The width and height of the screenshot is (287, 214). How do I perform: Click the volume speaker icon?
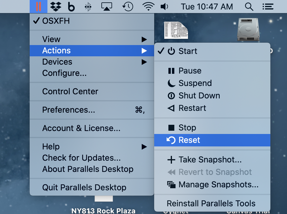[x=164, y=7]
